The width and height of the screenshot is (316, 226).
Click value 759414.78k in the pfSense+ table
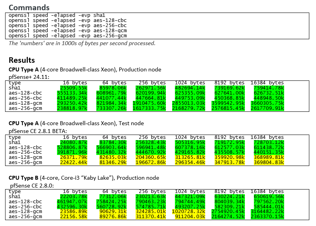tap(269, 88)
